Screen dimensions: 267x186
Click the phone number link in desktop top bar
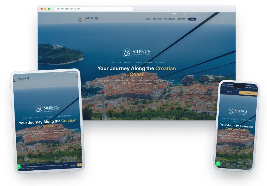171,14
